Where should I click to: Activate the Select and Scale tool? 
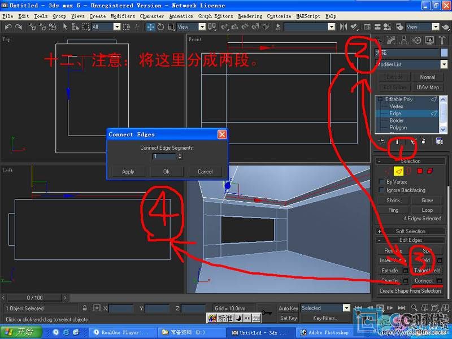pyautogui.click(x=171, y=27)
